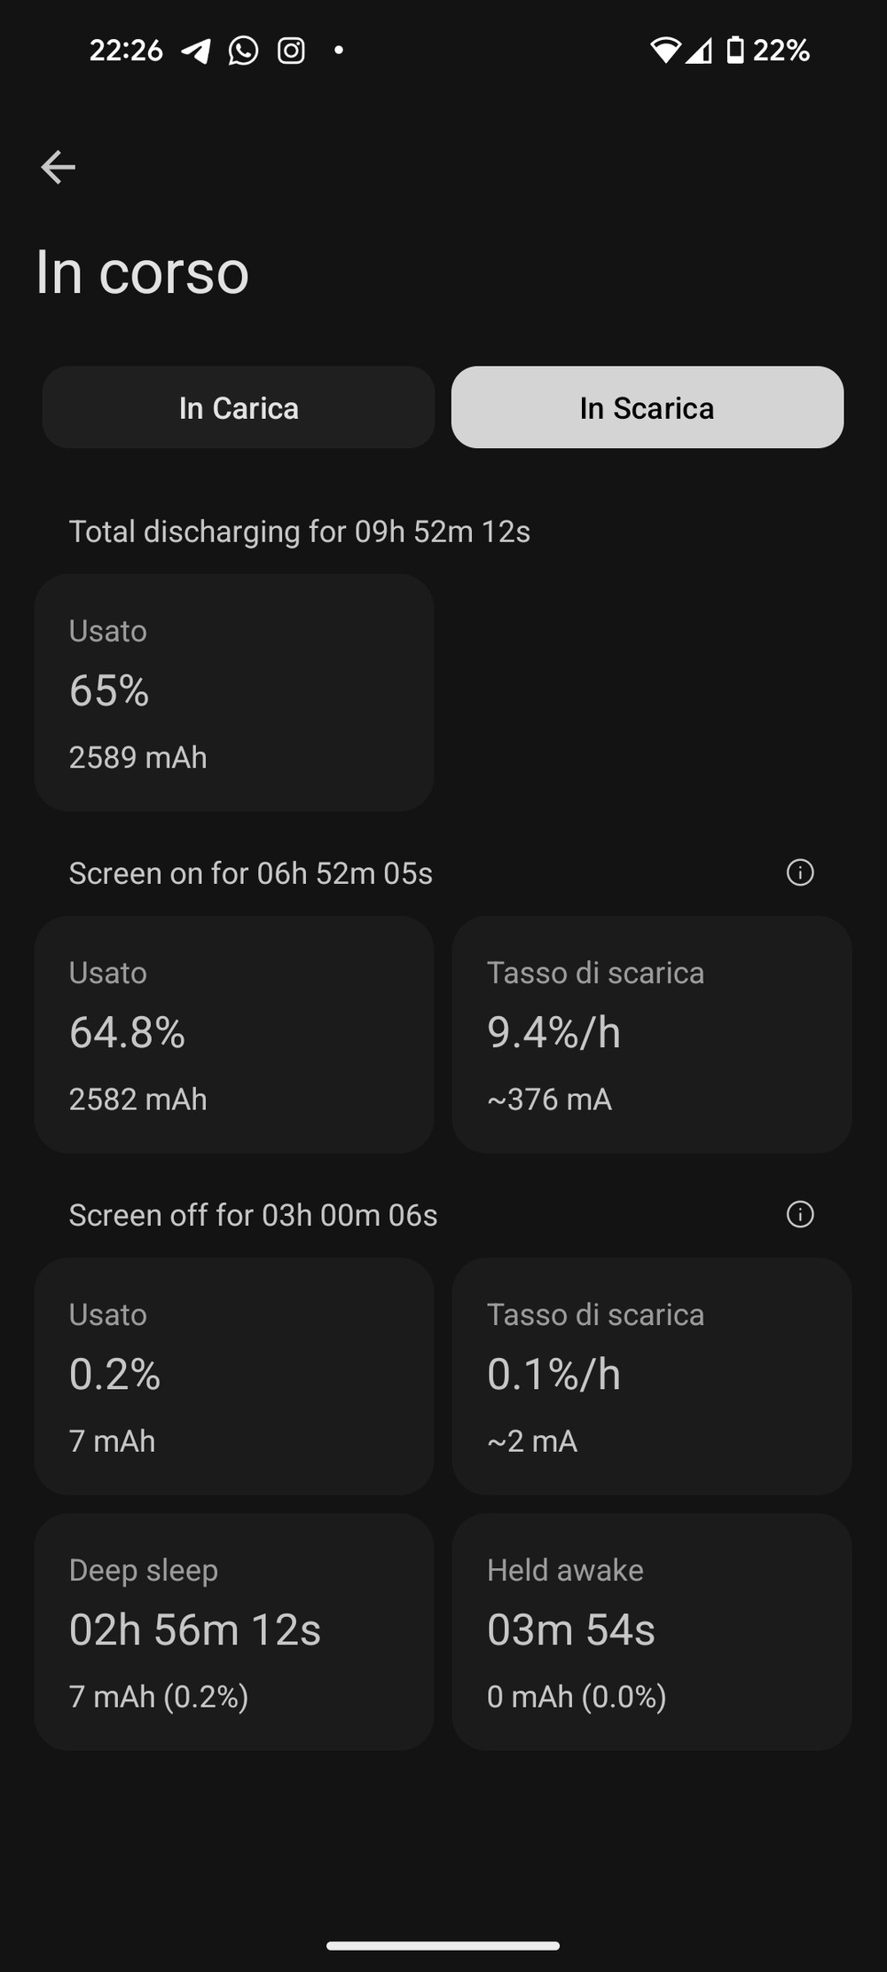
Task: Switch to the In Carica tab
Action: [x=239, y=407]
